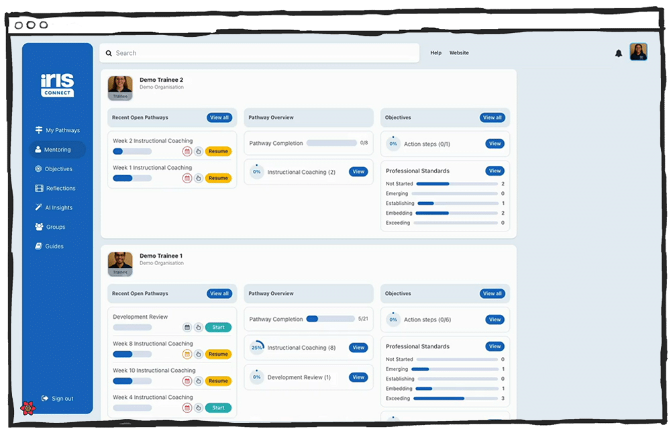This screenshot has width=671, height=437.
Task: Click the Demo Trainee 2 name
Action: coord(161,80)
